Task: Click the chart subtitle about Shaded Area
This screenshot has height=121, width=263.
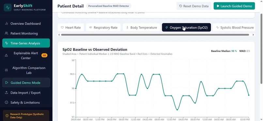Action: click(x=117, y=54)
